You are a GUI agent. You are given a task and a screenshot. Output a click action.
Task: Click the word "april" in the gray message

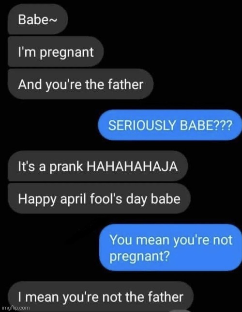[x=73, y=199]
